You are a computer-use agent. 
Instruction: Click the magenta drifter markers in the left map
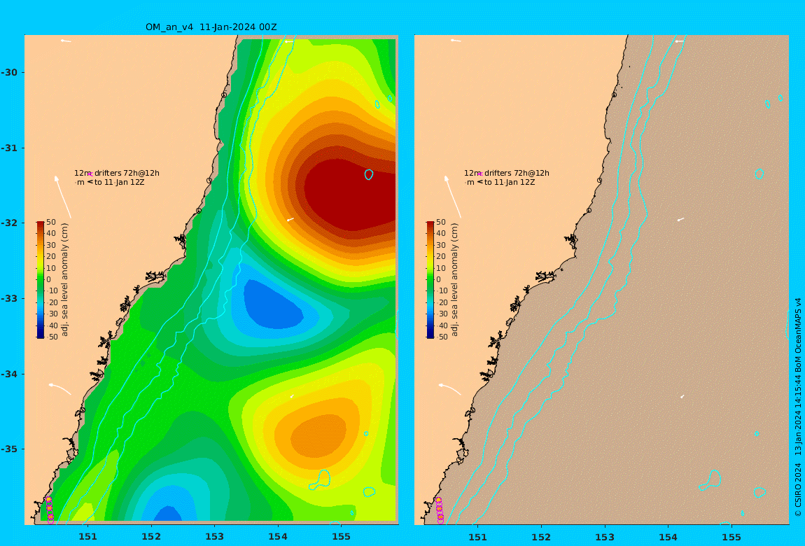pyautogui.click(x=49, y=510)
